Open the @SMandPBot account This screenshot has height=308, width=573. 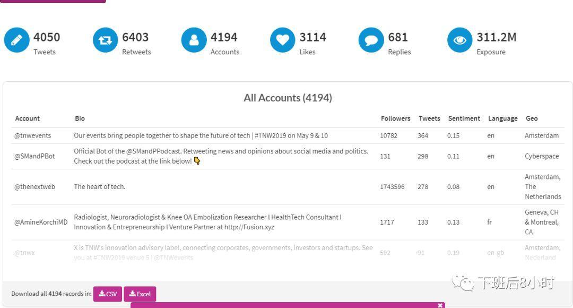pos(34,156)
